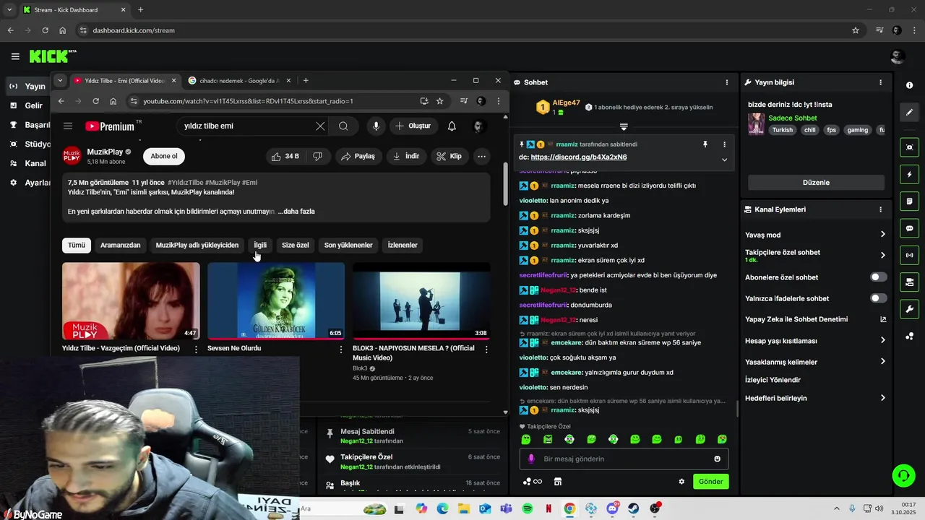Click the wrench icon in right rail
Screen dimensions: 925x520
coord(909,309)
